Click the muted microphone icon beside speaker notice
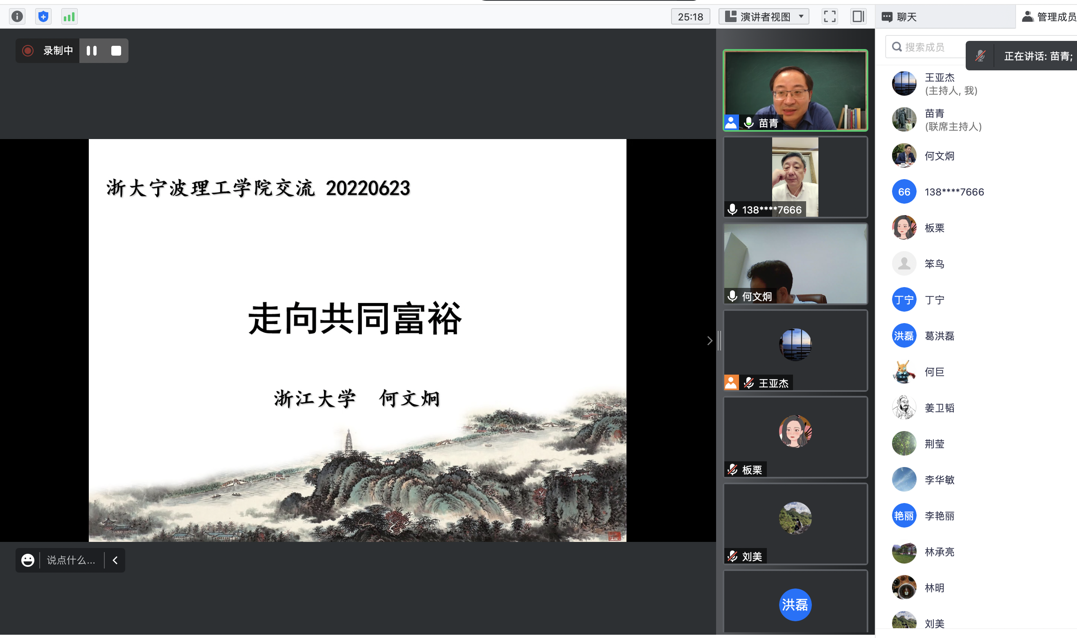 [980, 56]
